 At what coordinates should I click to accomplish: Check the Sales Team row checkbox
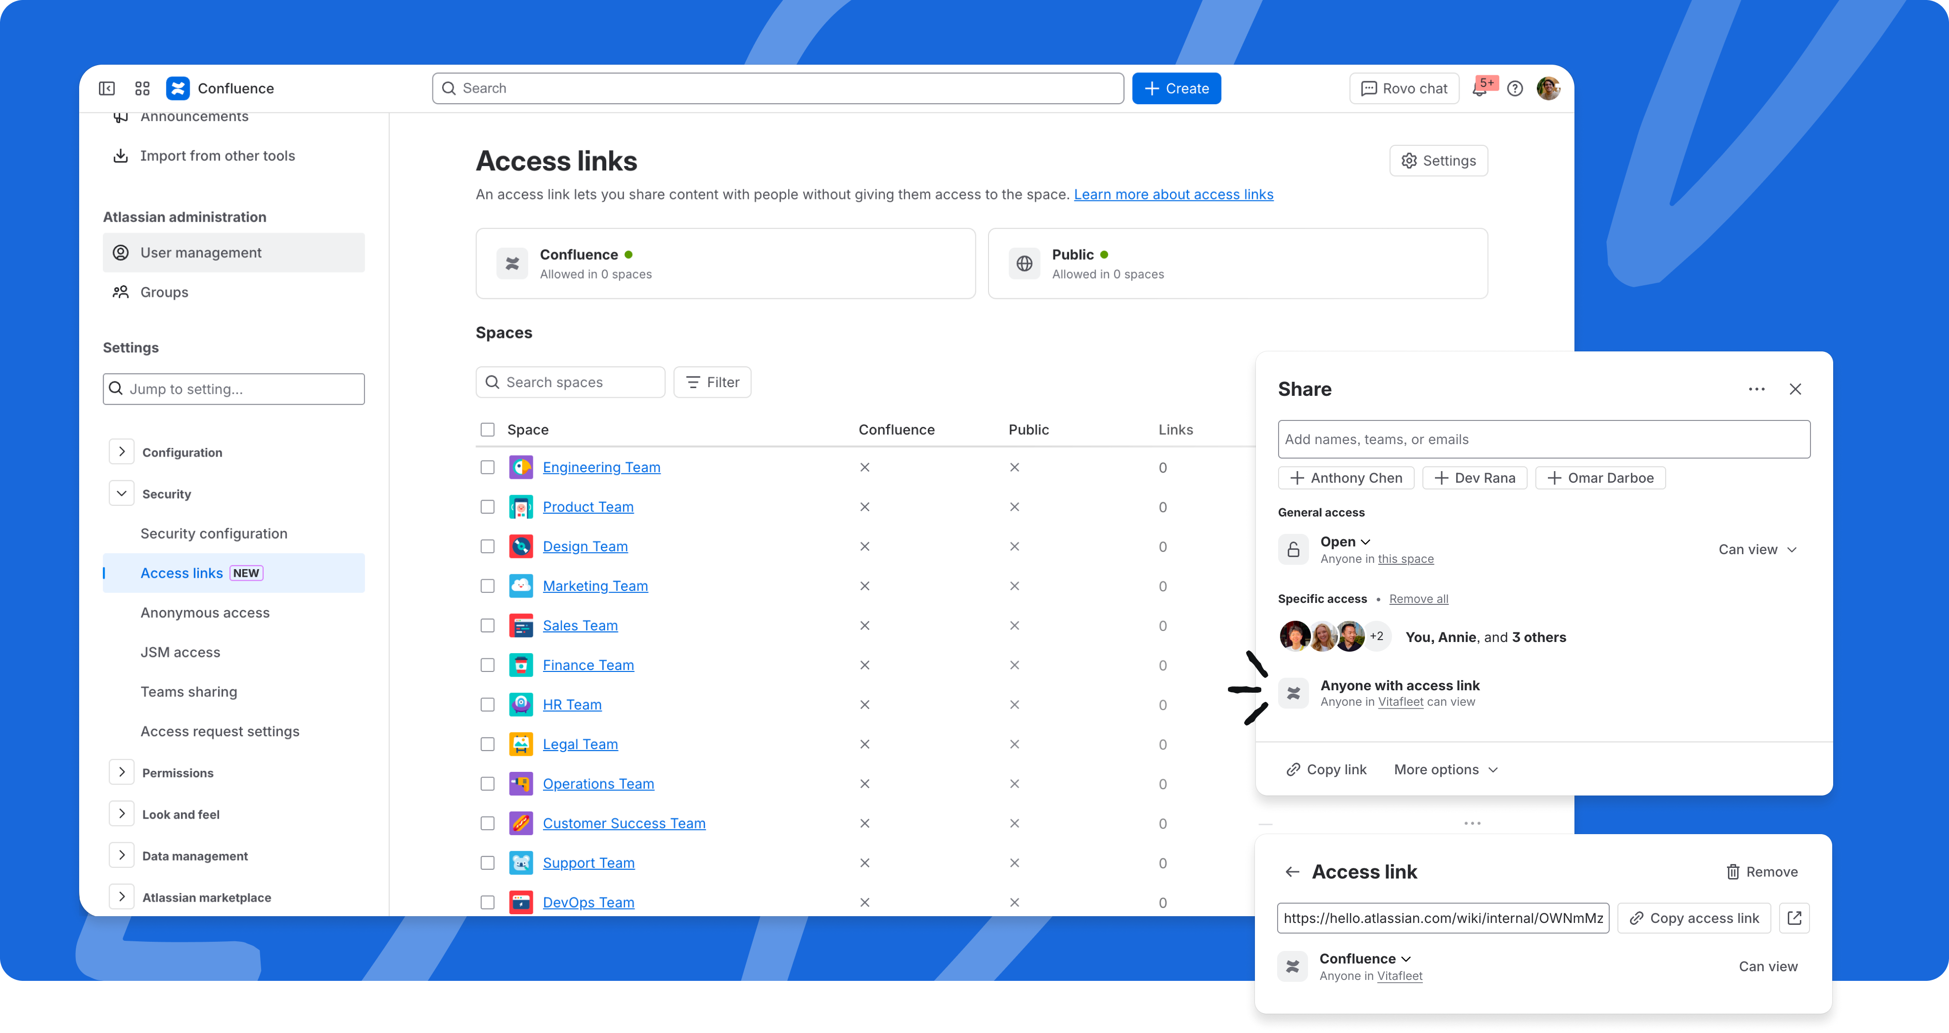[487, 626]
